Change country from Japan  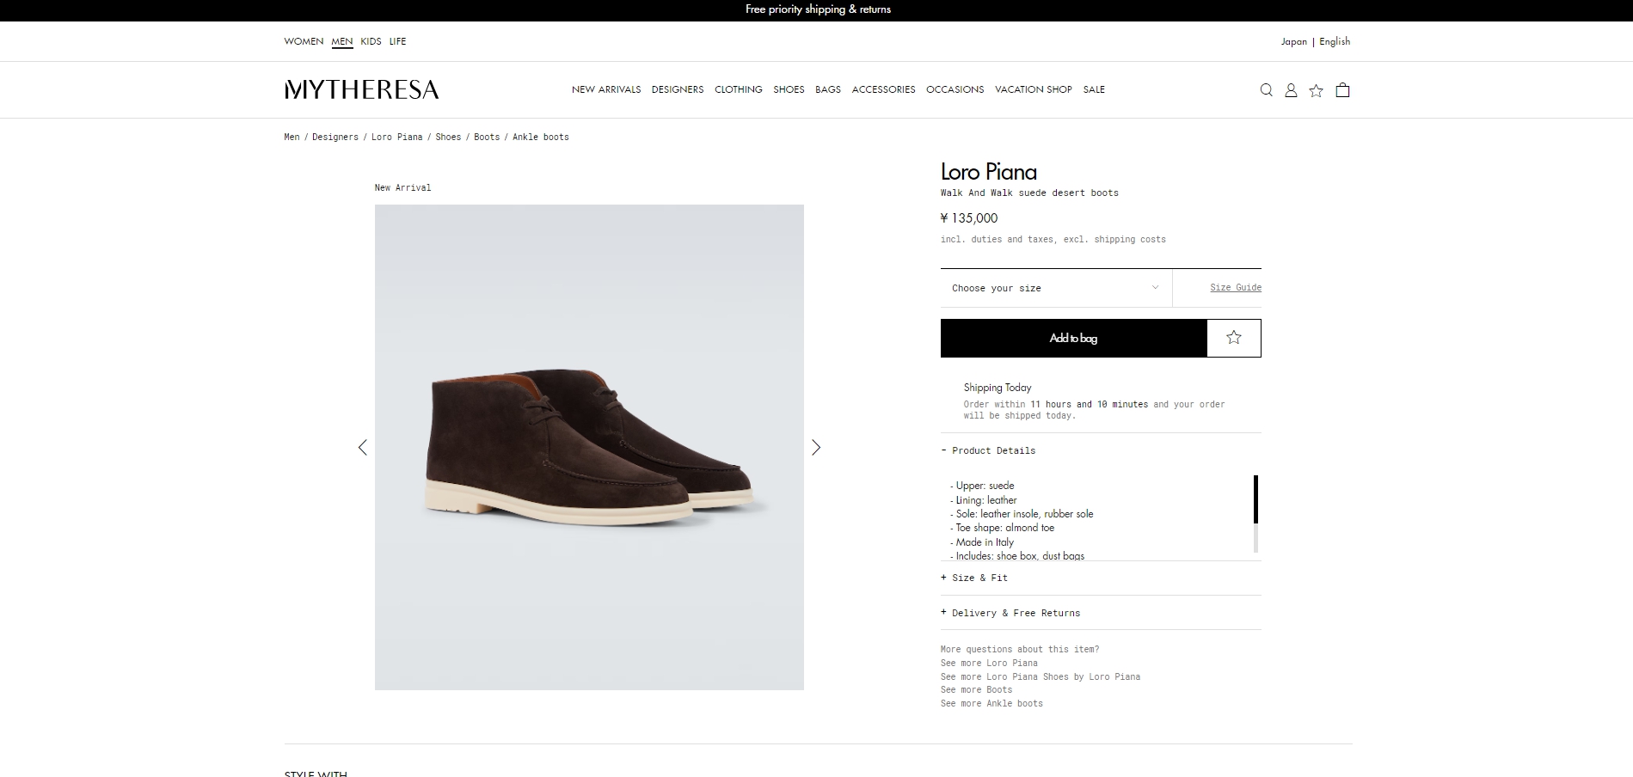pos(1293,41)
